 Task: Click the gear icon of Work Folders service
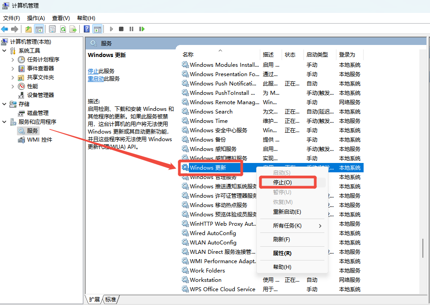[x=185, y=270]
